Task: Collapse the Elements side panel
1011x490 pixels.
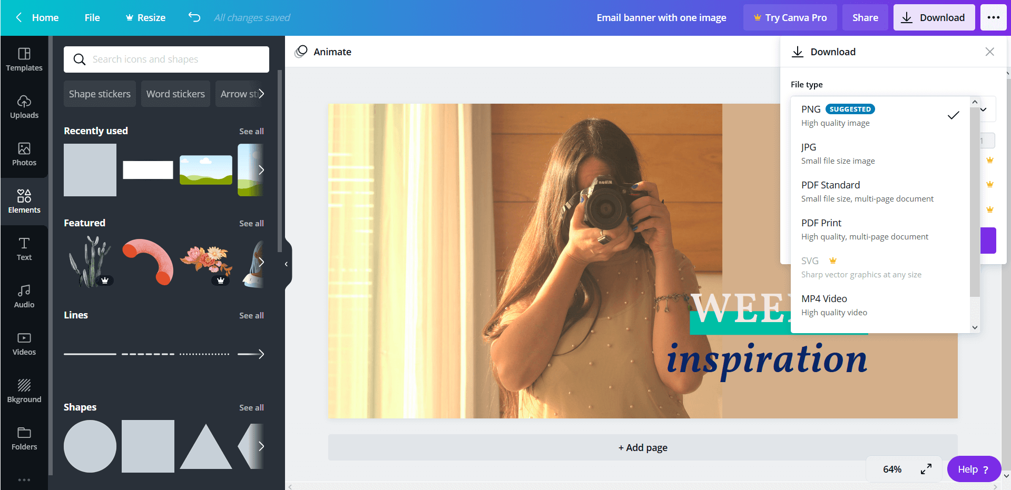Action: coord(286,264)
